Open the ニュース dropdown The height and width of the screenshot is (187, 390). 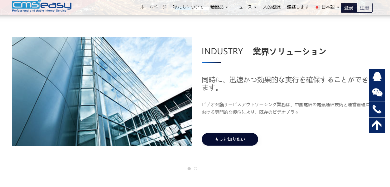pos(245,7)
